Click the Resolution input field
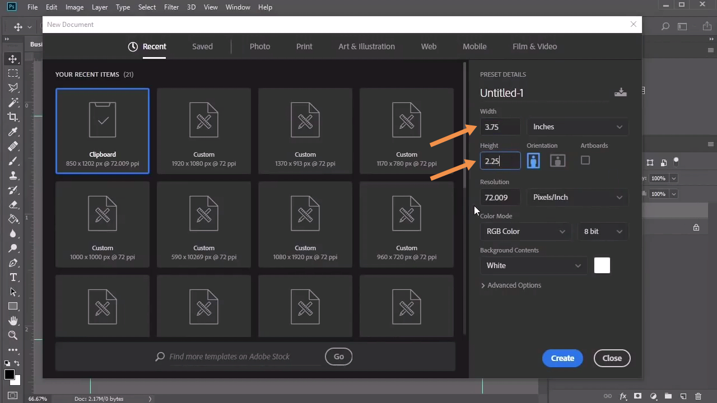 coord(500,198)
